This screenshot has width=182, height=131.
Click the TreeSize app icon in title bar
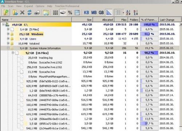pyautogui.click(x=2, y=1)
